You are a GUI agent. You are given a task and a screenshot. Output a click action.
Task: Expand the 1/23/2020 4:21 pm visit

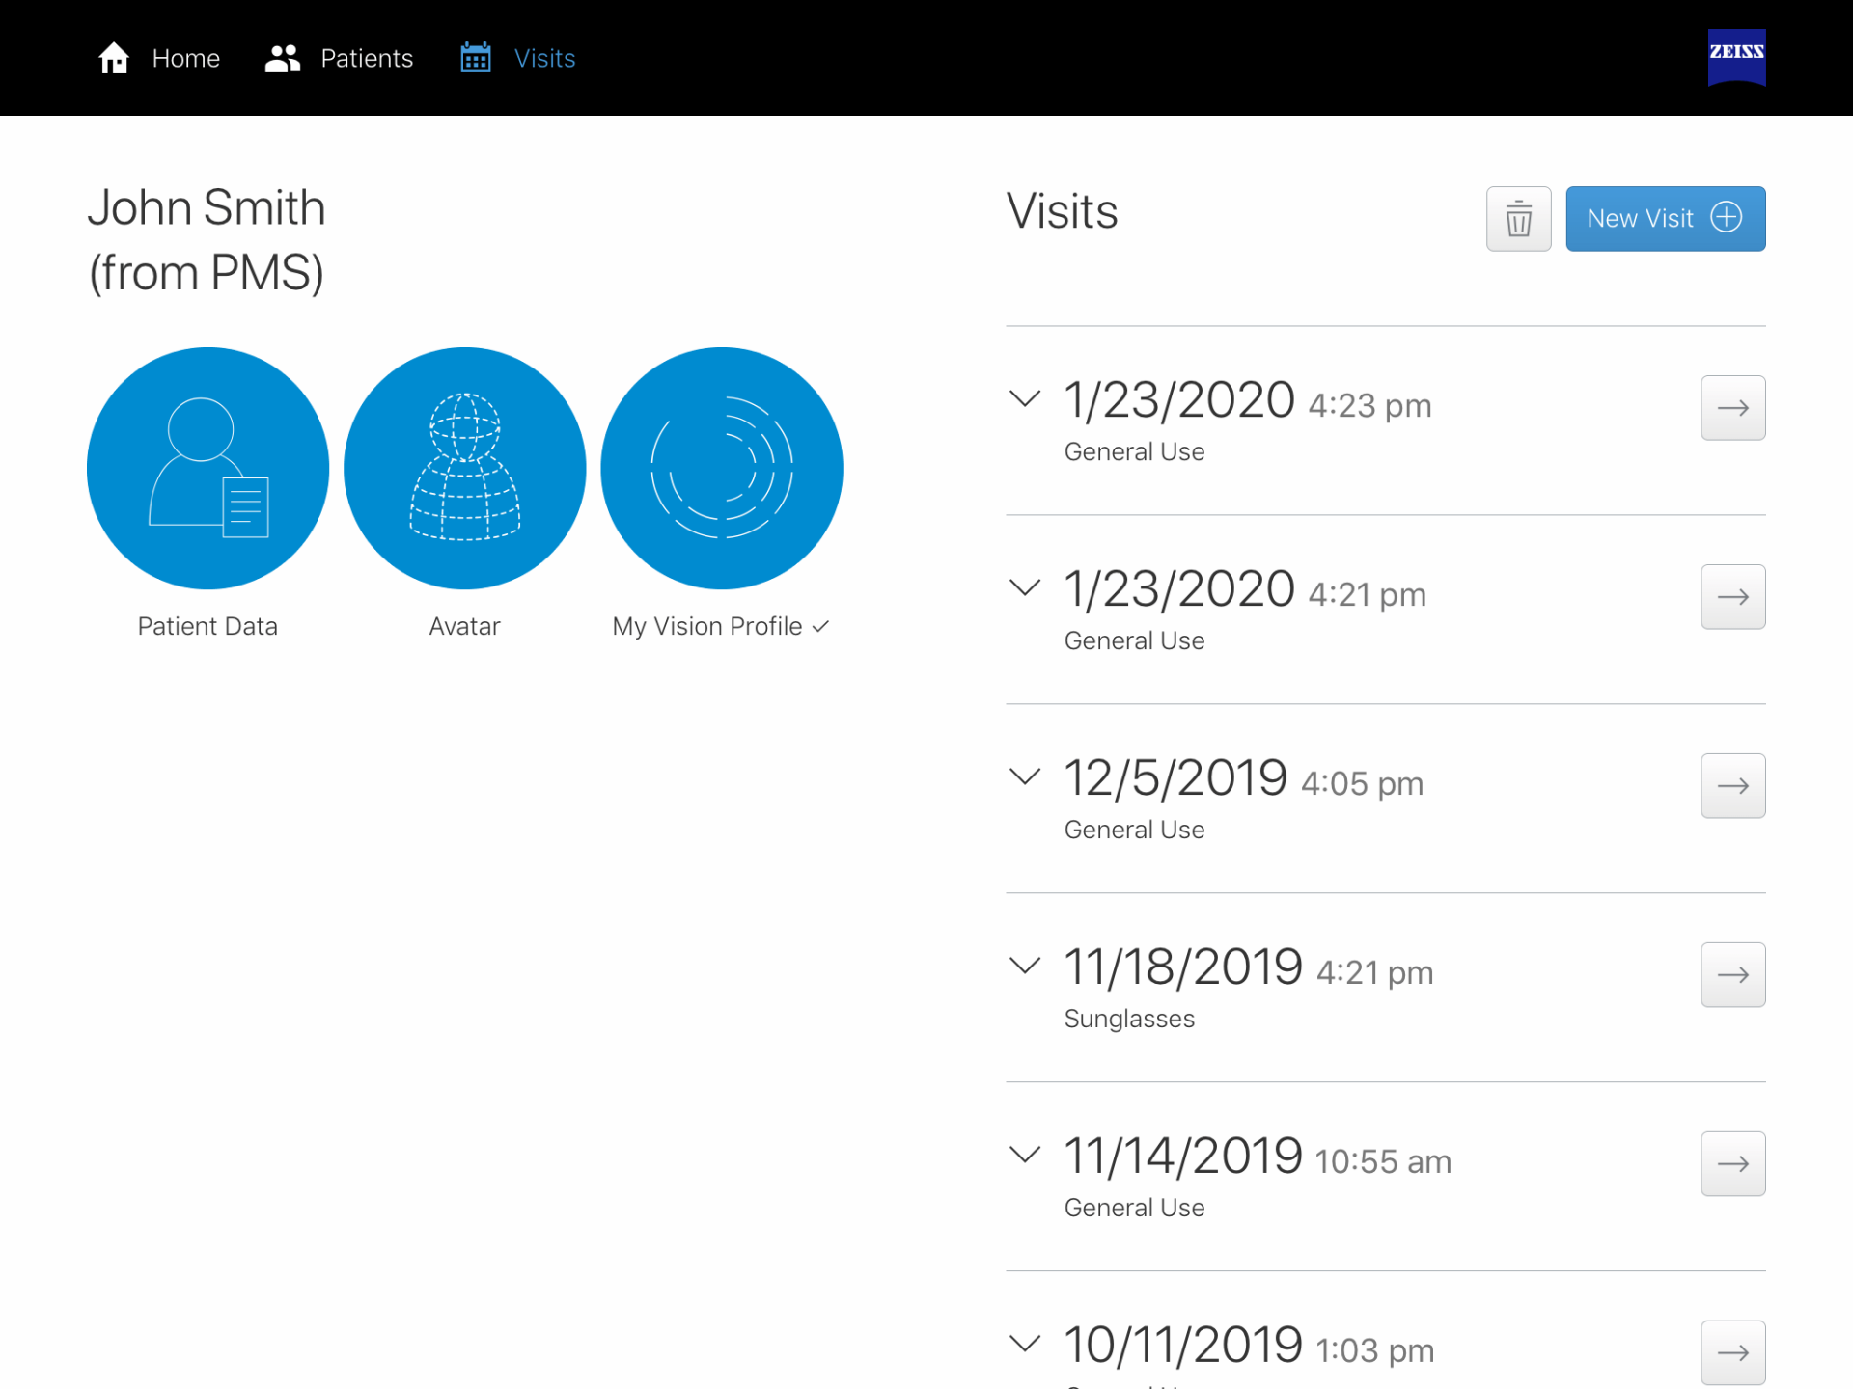tap(1024, 587)
